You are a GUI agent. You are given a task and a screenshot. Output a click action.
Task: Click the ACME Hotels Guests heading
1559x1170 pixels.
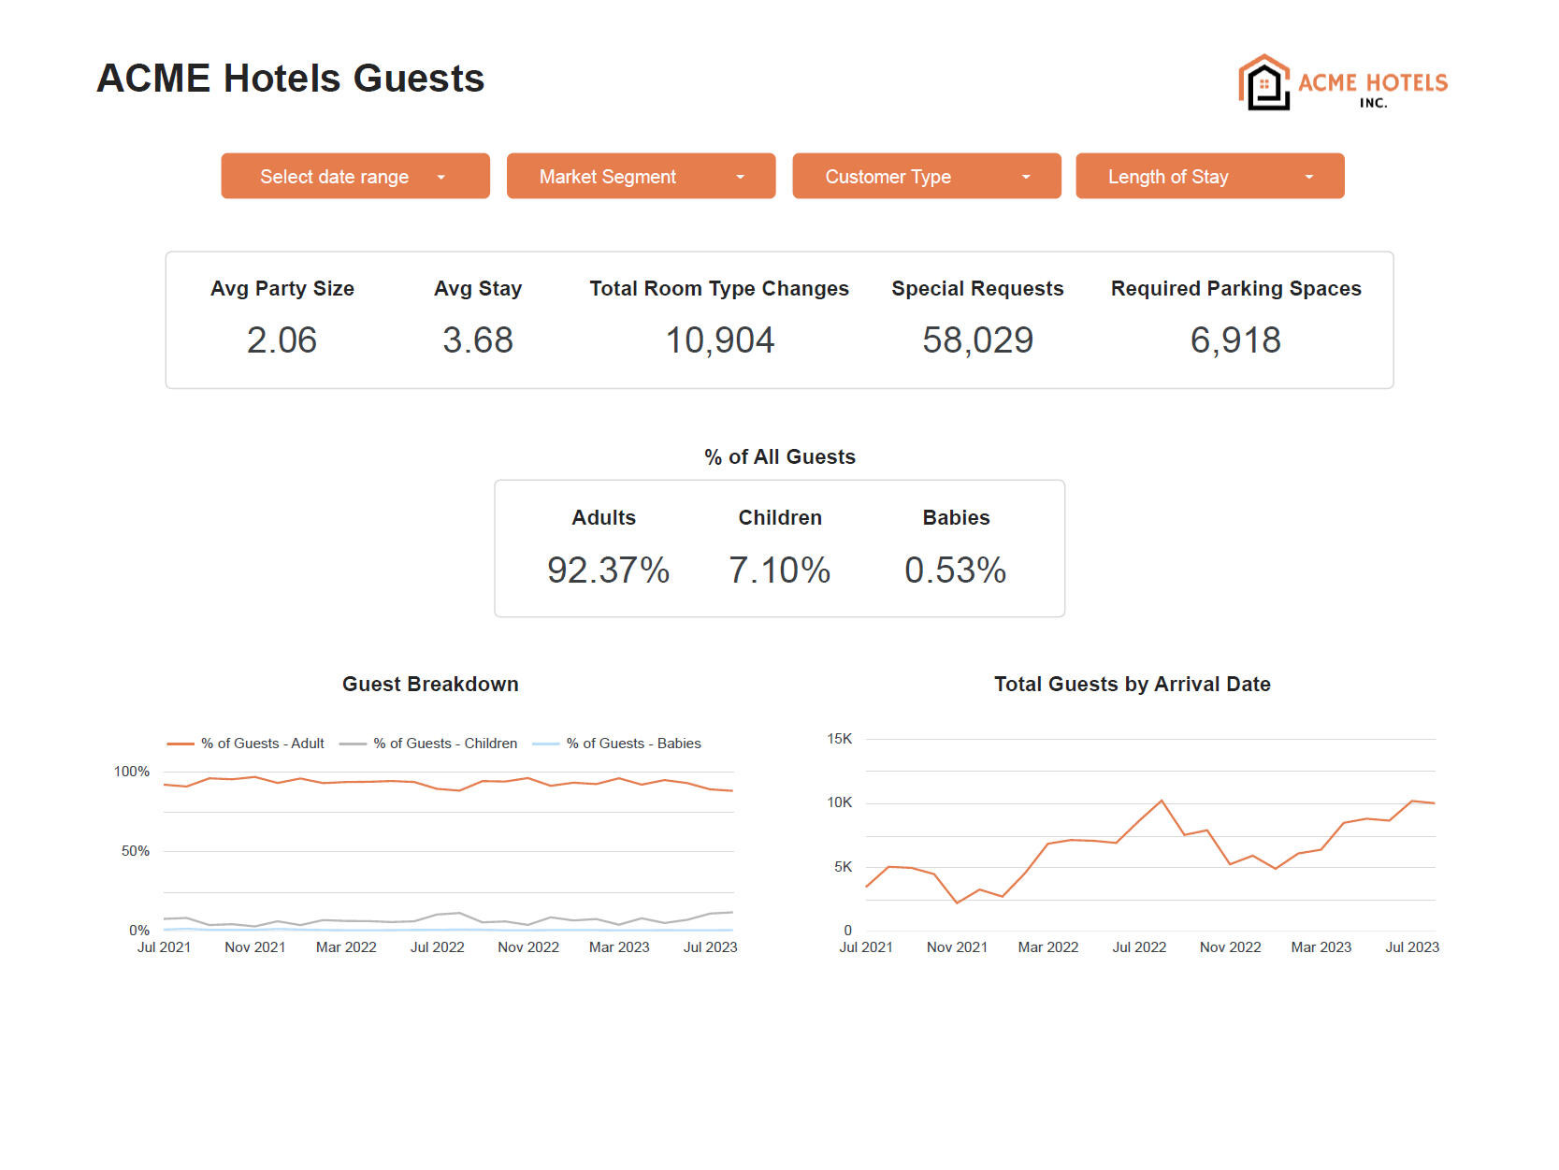(x=290, y=79)
